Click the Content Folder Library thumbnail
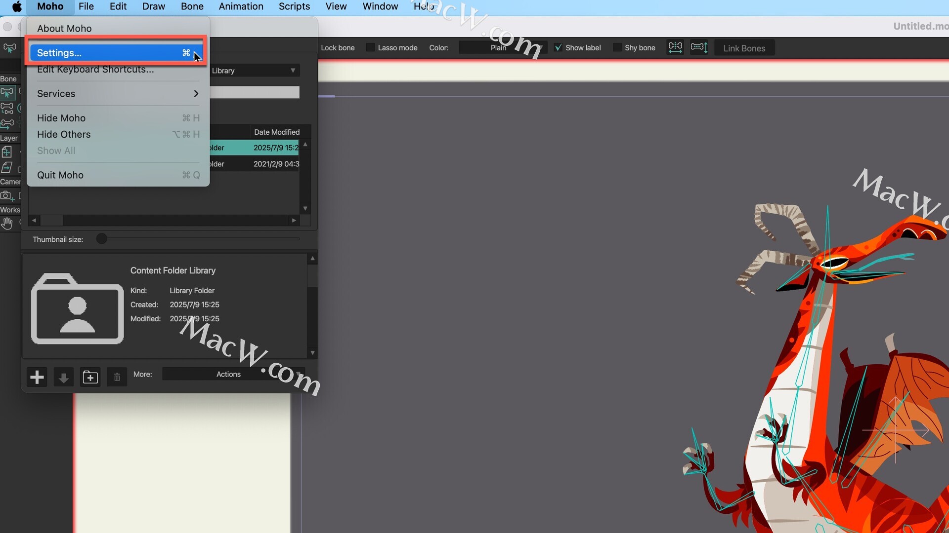Image resolution: width=949 pixels, height=533 pixels. pyautogui.click(x=78, y=308)
